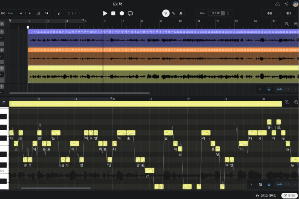This screenshot has width=299, height=199.
Task: Zoom out the arrangement timeline
Action: [x=287, y=24]
